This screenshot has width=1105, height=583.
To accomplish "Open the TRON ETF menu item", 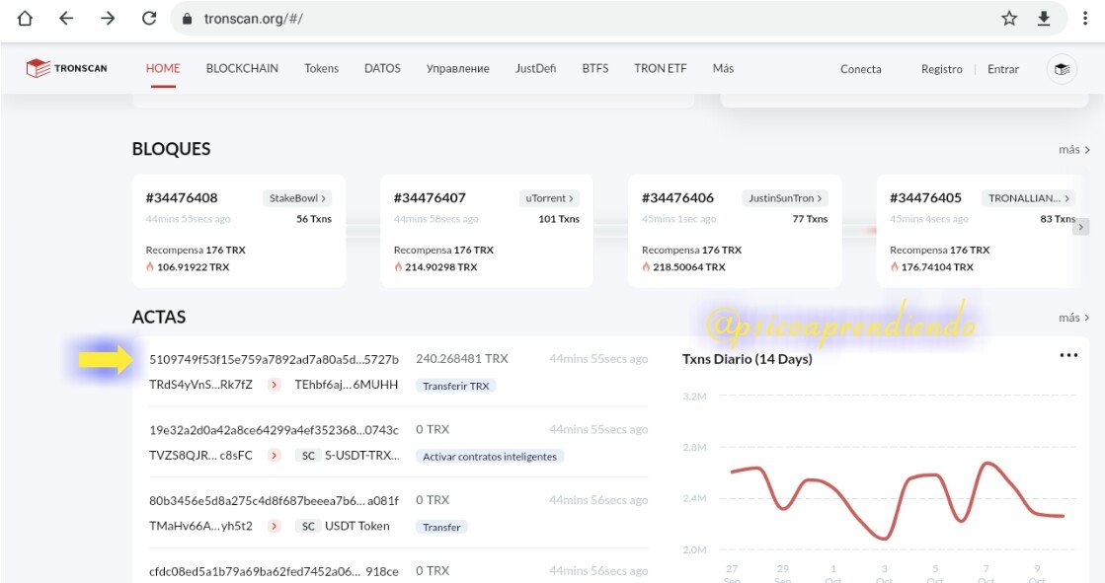I will pos(660,68).
